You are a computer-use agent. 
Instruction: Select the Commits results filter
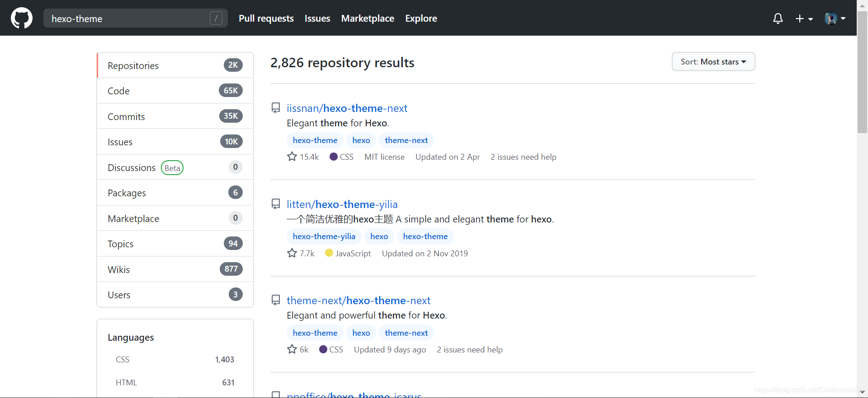coord(175,116)
